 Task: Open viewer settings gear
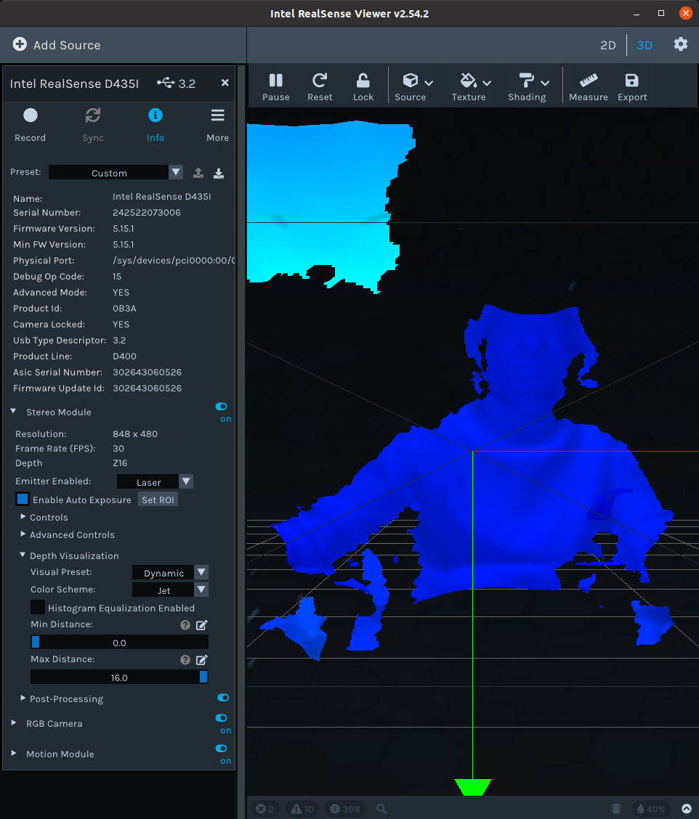click(680, 44)
